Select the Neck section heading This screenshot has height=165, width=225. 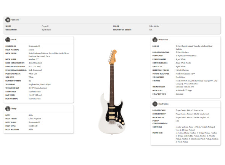[14, 40]
